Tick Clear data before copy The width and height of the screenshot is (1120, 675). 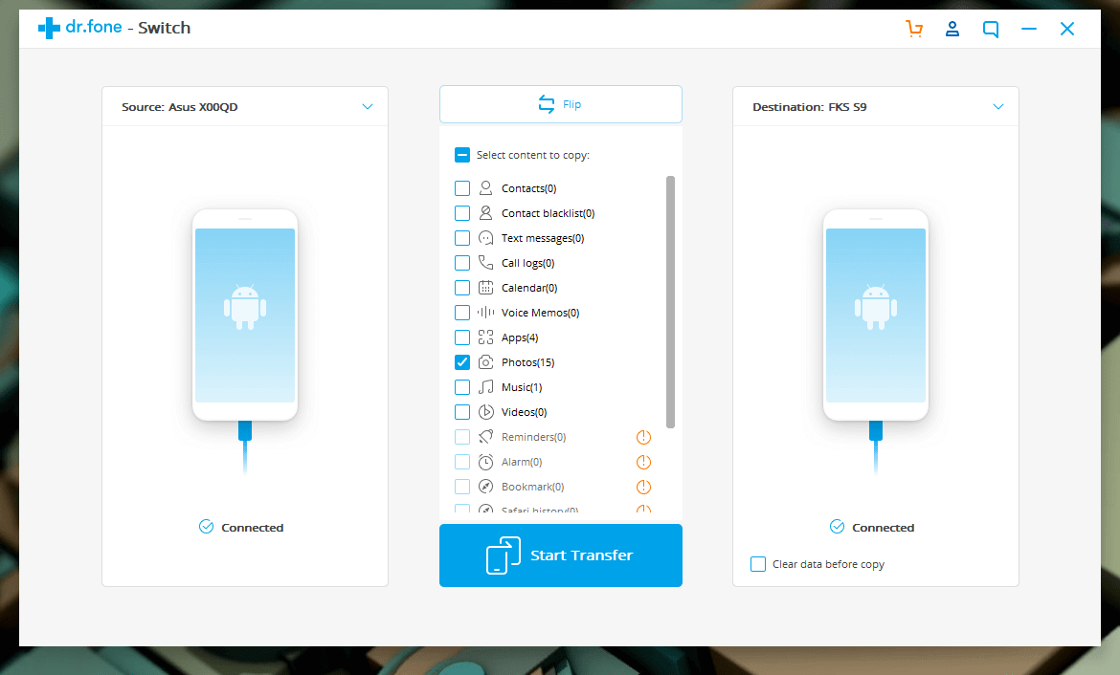pos(758,564)
